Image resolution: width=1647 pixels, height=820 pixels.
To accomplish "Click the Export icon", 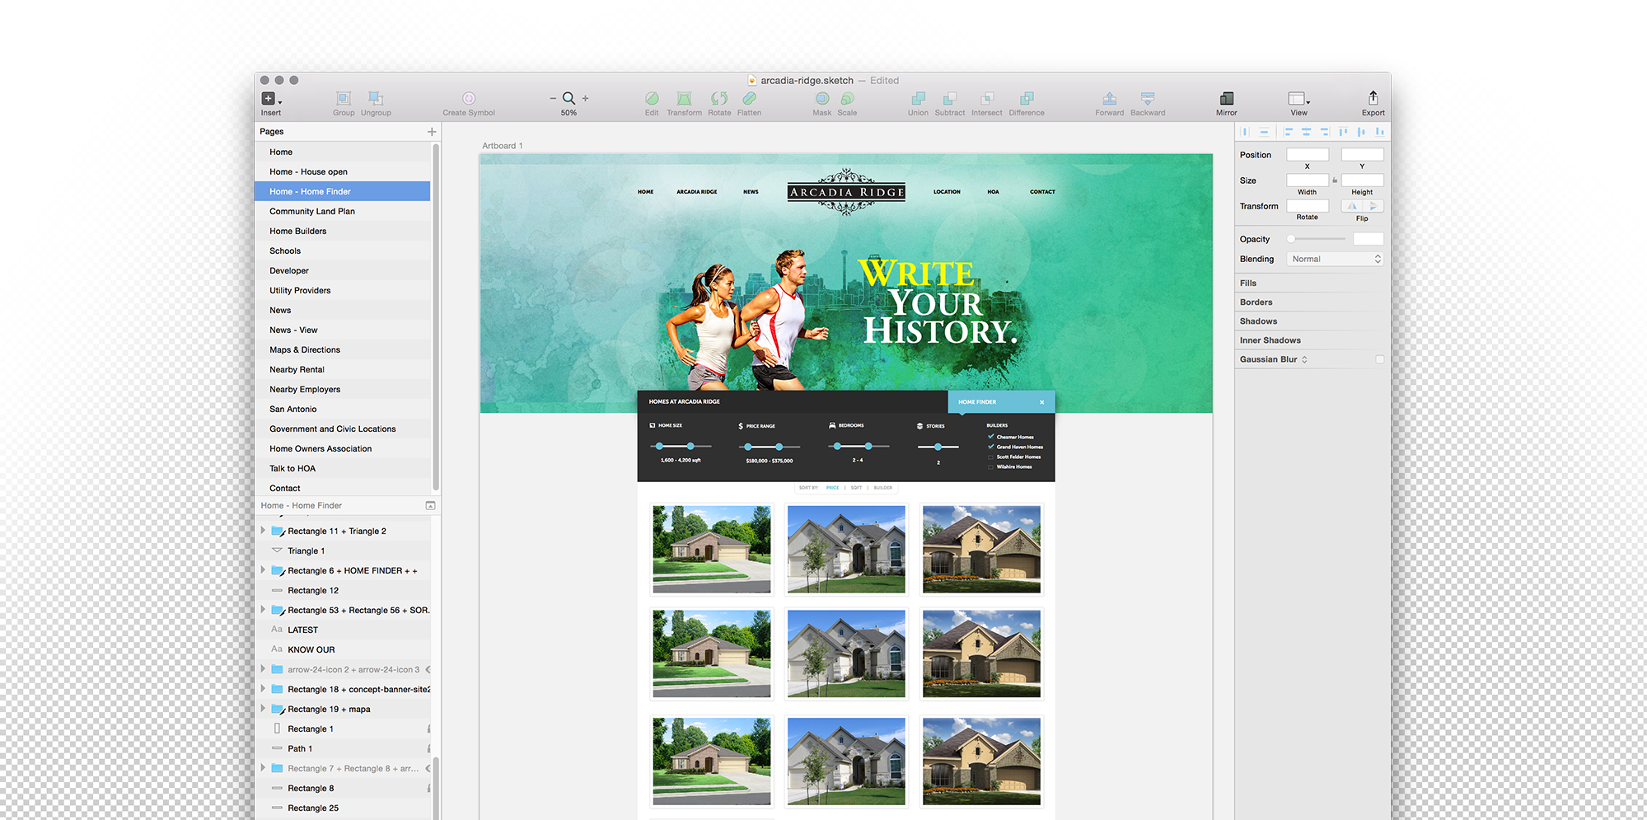I will click(x=1373, y=97).
